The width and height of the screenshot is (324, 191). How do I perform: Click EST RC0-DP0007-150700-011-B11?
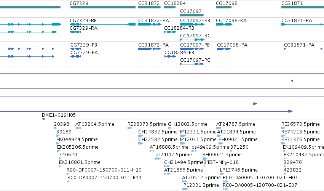pos(69,181)
